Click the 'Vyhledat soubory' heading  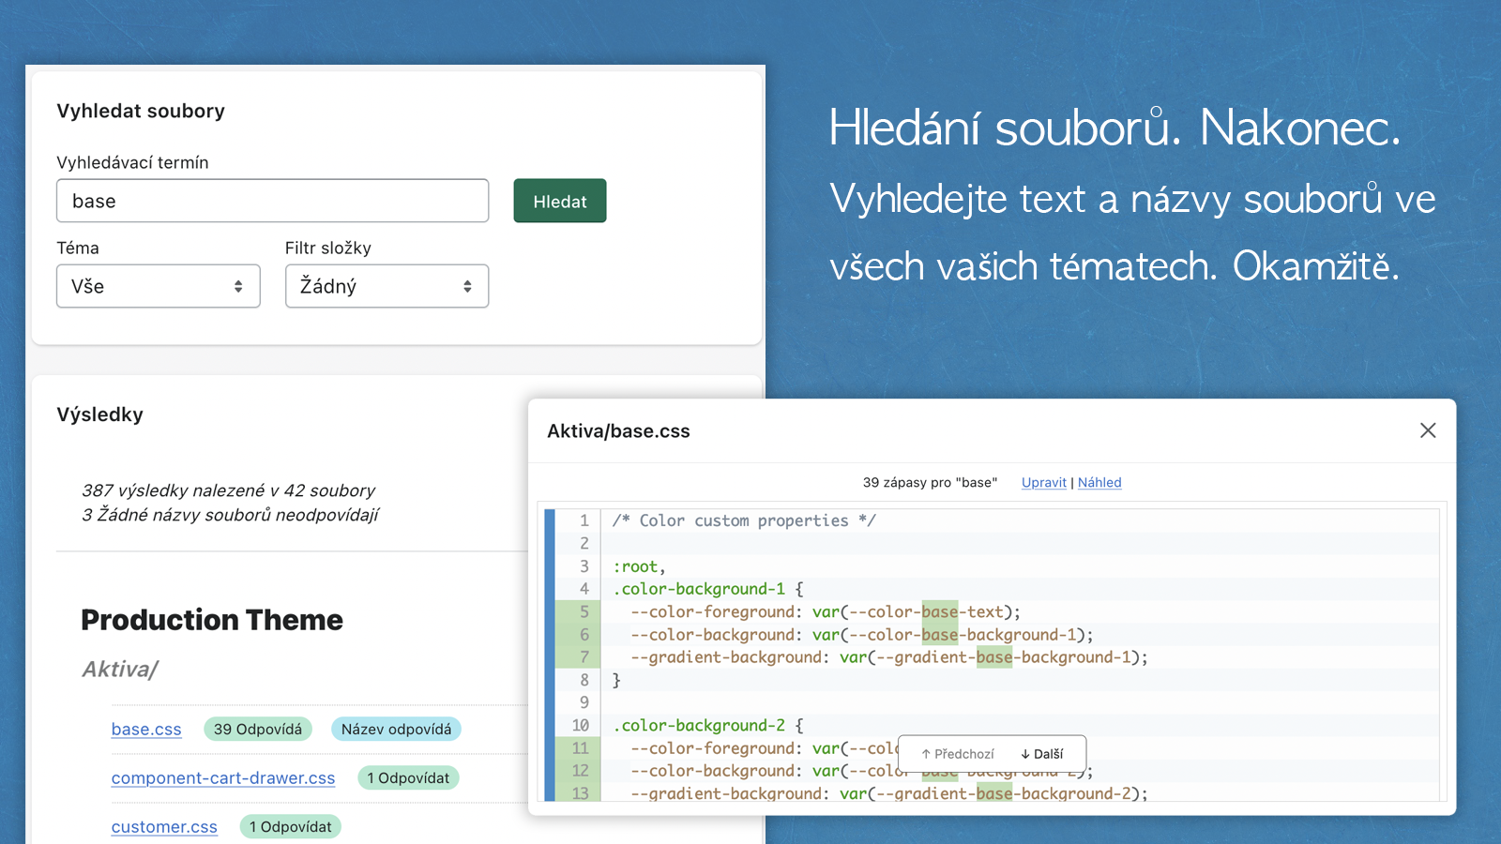[x=141, y=111]
